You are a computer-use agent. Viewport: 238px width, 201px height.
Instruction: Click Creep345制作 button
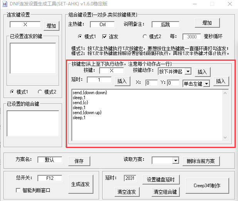tap(207, 186)
